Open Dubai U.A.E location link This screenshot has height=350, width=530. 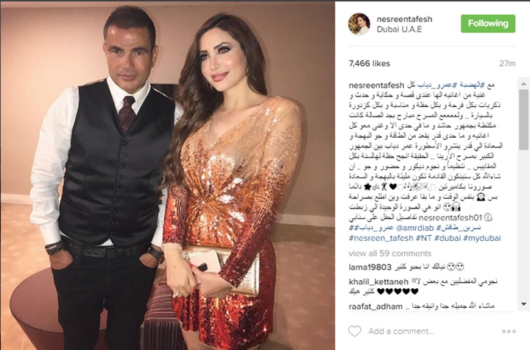tap(399, 29)
